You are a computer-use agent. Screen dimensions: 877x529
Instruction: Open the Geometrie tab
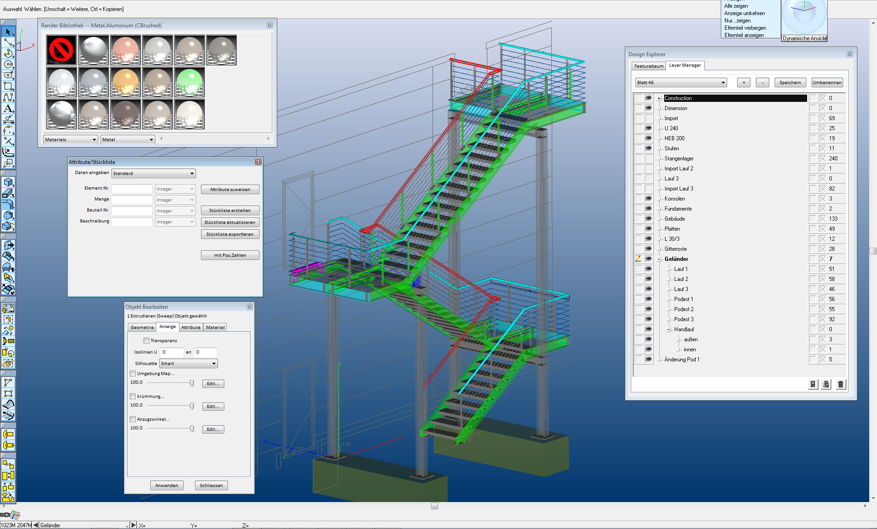(142, 327)
